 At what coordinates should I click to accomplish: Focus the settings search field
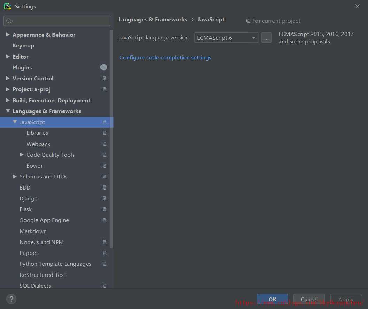pyautogui.click(x=57, y=21)
